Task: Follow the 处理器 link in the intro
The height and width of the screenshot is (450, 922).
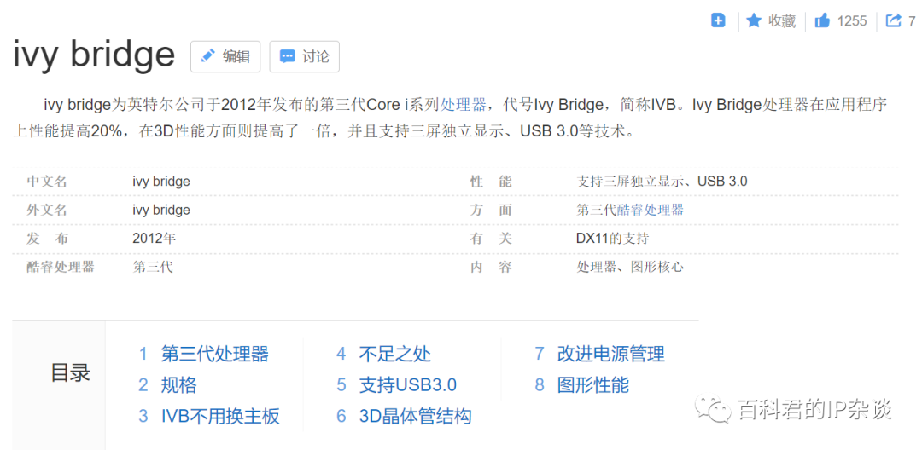Action: click(464, 105)
